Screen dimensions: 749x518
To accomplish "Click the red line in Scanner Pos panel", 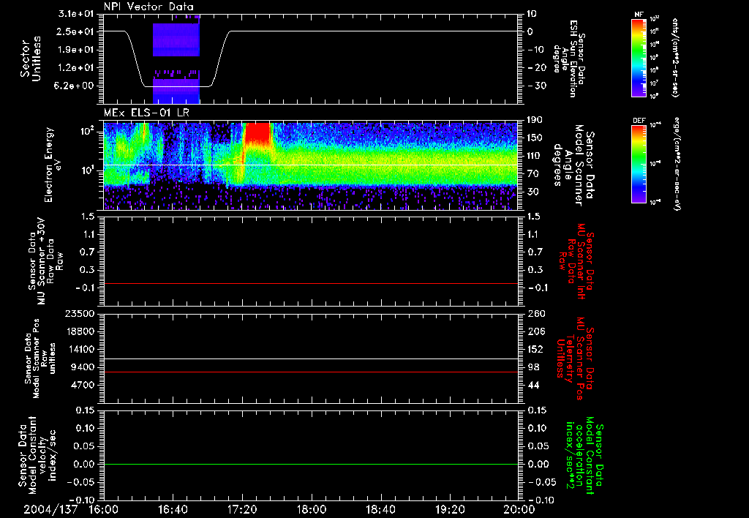I will pos(311,372).
